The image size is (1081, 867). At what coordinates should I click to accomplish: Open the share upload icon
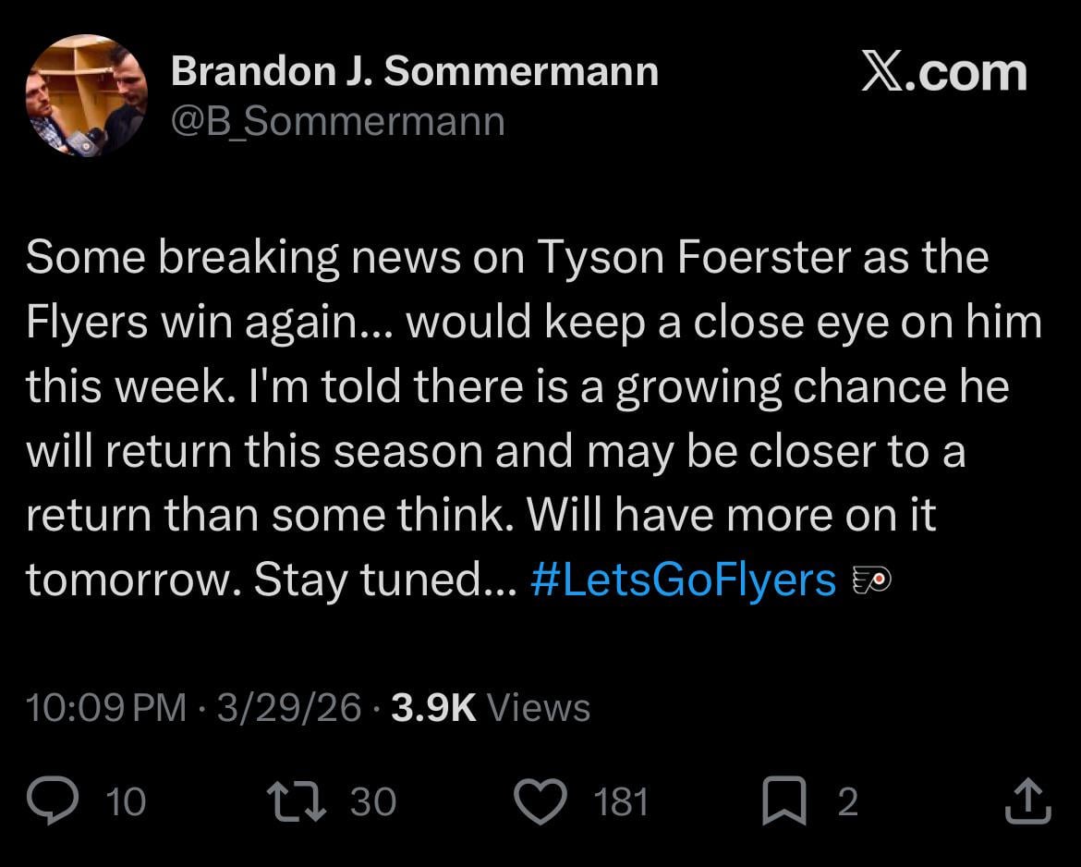[1027, 801]
